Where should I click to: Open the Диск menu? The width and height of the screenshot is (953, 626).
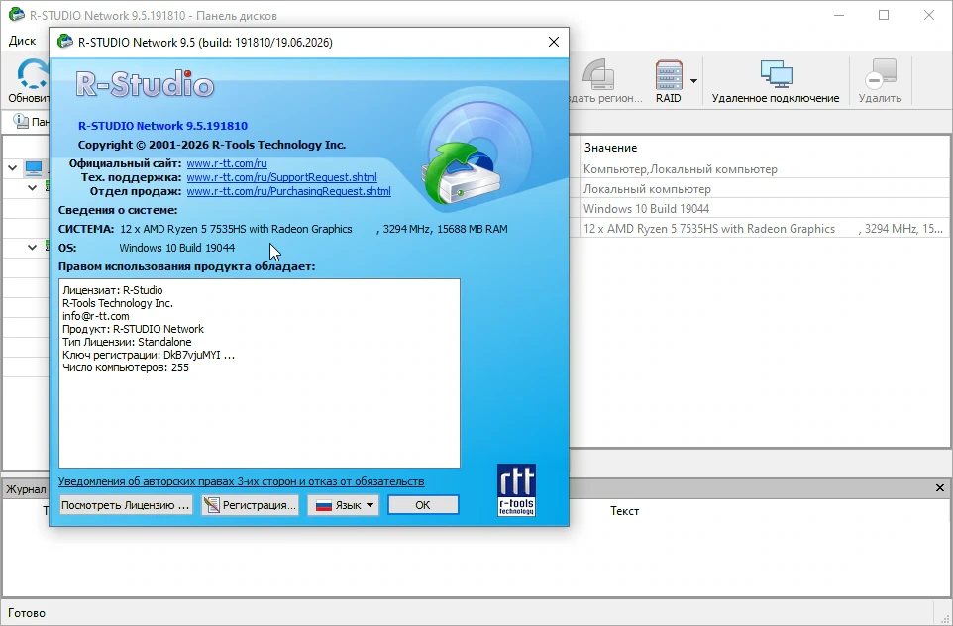click(22, 41)
